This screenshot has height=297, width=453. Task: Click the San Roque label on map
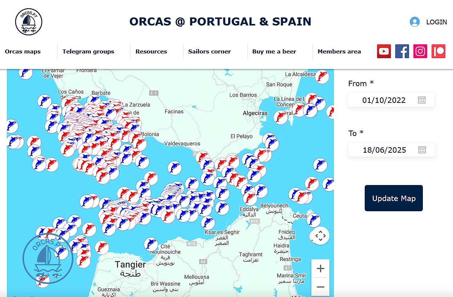279,84
